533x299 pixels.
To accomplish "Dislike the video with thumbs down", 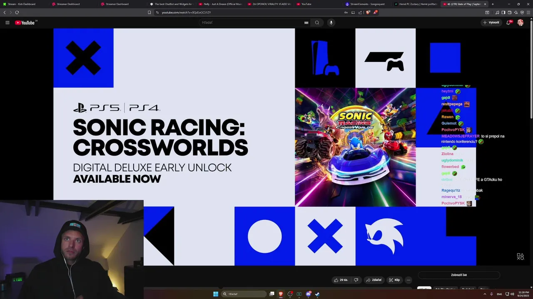I will (x=356, y=280).
